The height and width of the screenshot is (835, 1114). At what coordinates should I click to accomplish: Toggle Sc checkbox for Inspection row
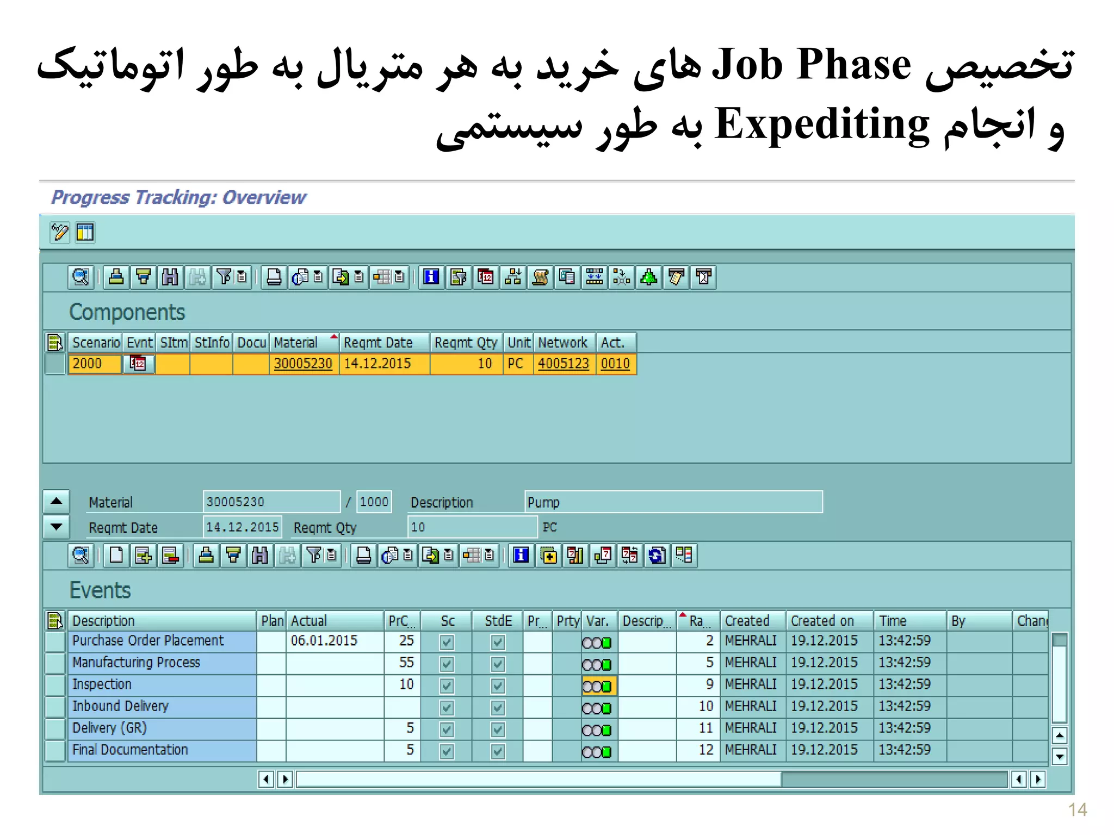[x=447, y=686]
